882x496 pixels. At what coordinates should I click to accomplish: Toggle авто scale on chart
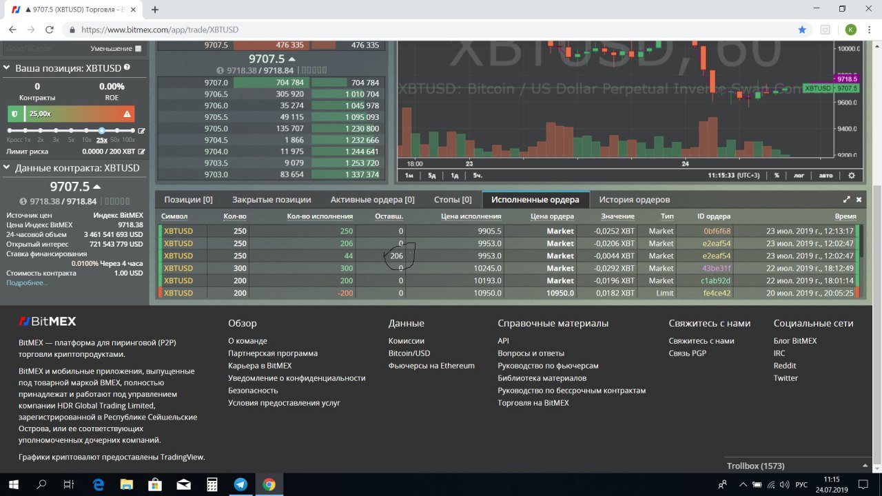pos(825,175)
